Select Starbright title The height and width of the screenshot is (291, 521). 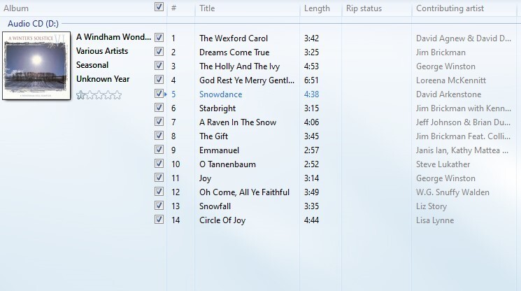pos(217,108)
